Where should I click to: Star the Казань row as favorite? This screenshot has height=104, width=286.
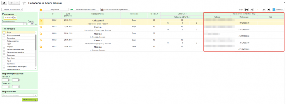tap(41, 27)
